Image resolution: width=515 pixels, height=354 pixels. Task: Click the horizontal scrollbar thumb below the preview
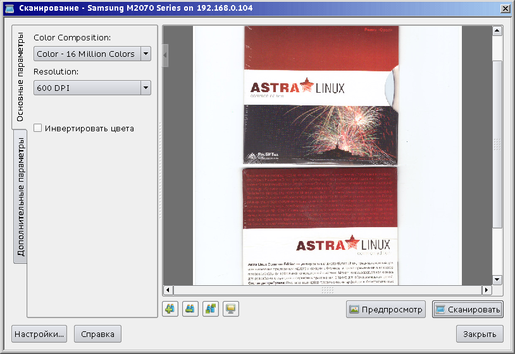click(327, 290)
